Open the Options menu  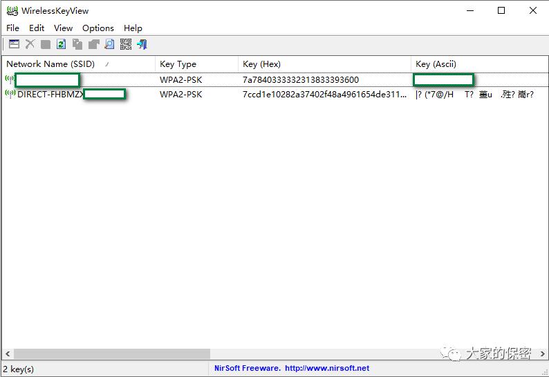point(97,28)
